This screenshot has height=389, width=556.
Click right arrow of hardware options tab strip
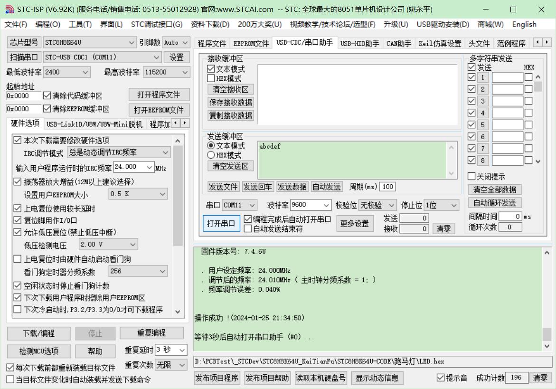click(x=185, y=123)
